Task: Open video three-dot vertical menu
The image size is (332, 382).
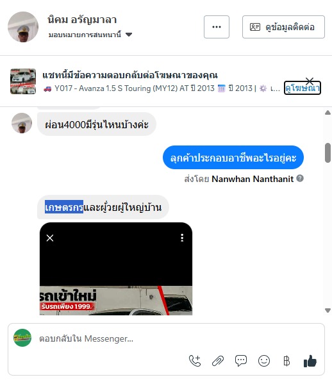Action: pos(182,238)
